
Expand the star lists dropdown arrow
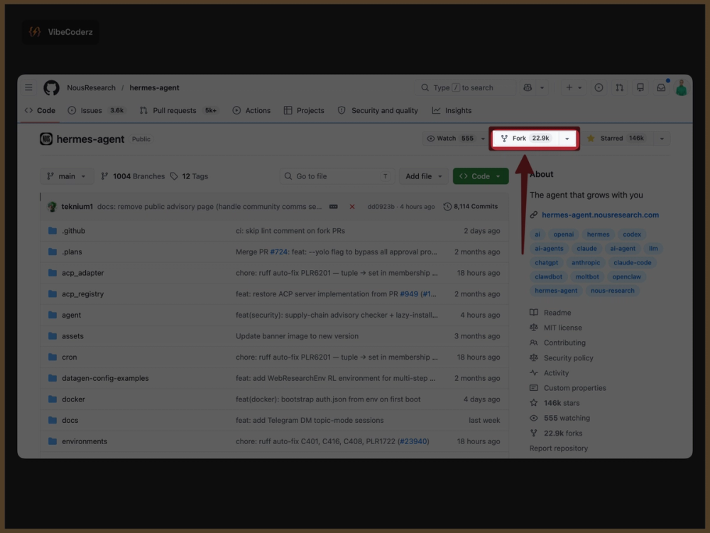[x=662, y=139]
